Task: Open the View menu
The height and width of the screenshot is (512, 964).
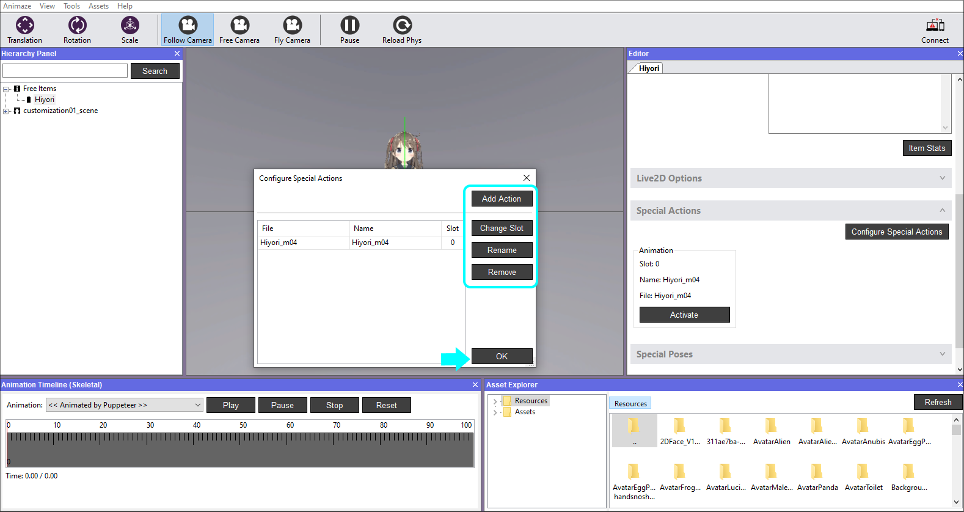Action: pos(47,6)
